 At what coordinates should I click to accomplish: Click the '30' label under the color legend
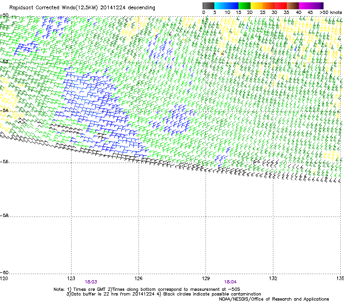click(274, 13)
